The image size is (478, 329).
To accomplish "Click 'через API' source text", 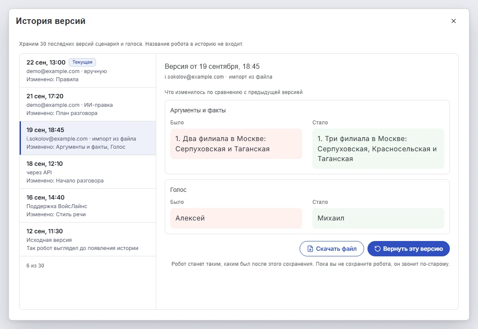I will coord(39,173).
